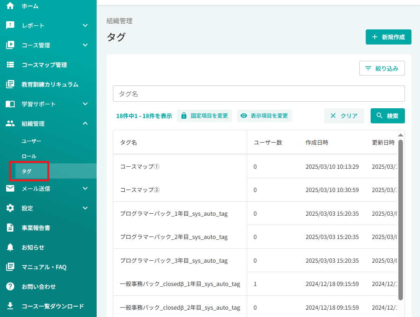Open マニュアル・FAQ menu item
This screenshot has width=420, height=317.
pos(48,267)
